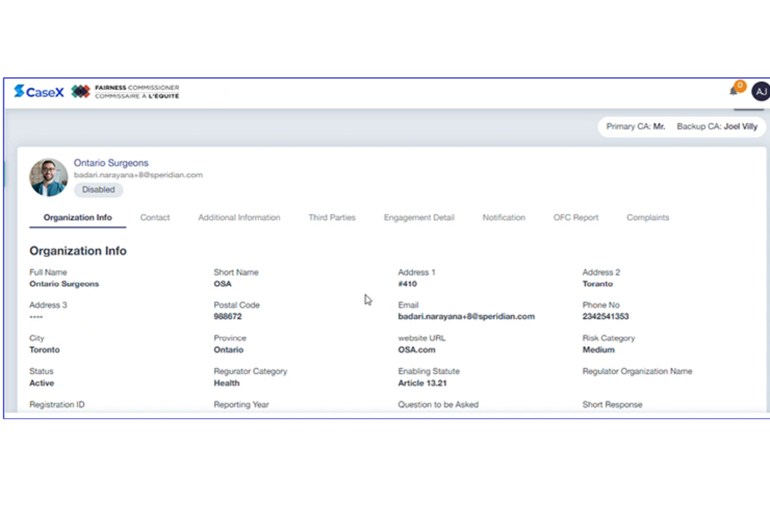770x513 pixels.
Task: Click Address 2 value Toranto
Action: [597, 284]
